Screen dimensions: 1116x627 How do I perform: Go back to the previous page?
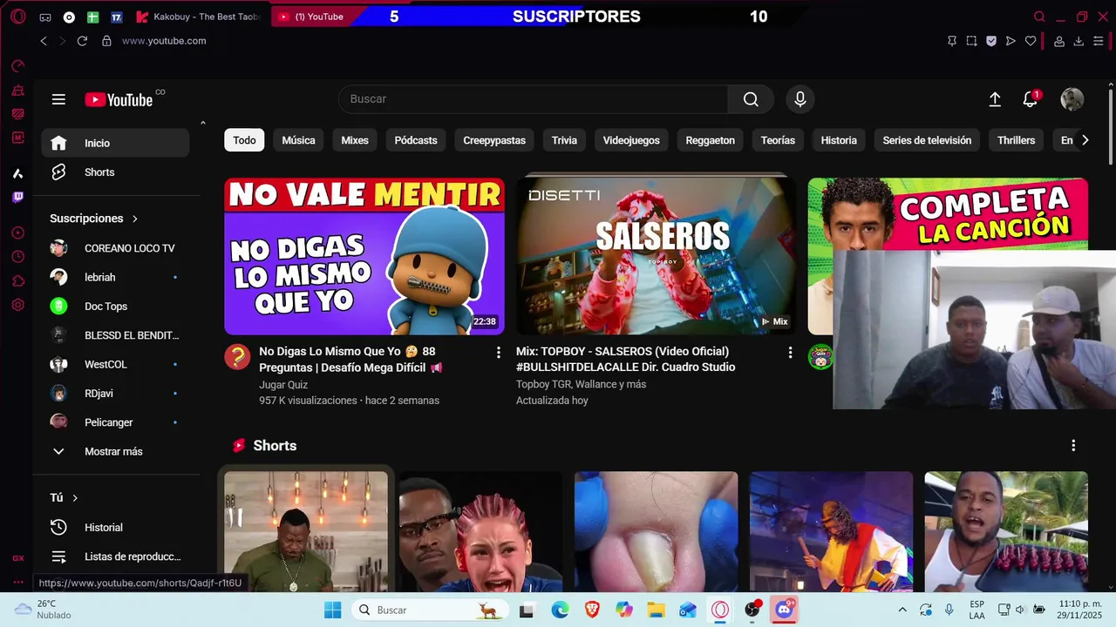(x=44, y=41)
